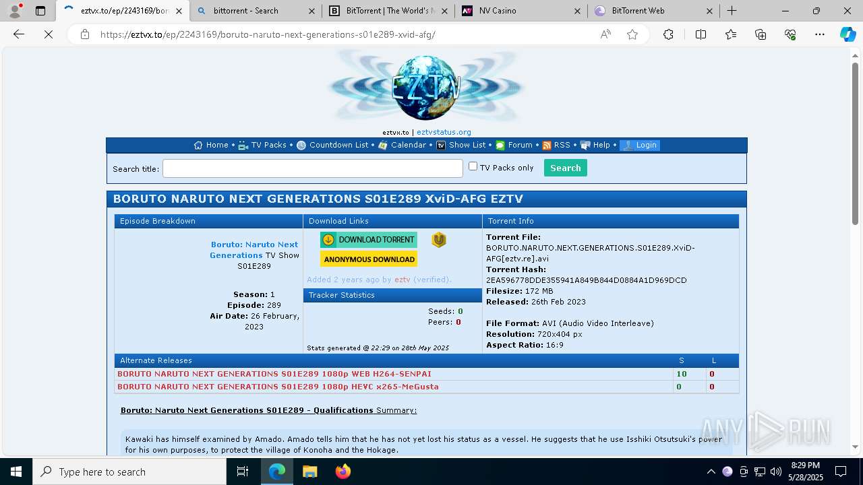
Task: Click ANONYMOUS DOWNLOAD button
Action: pos(369,259)
